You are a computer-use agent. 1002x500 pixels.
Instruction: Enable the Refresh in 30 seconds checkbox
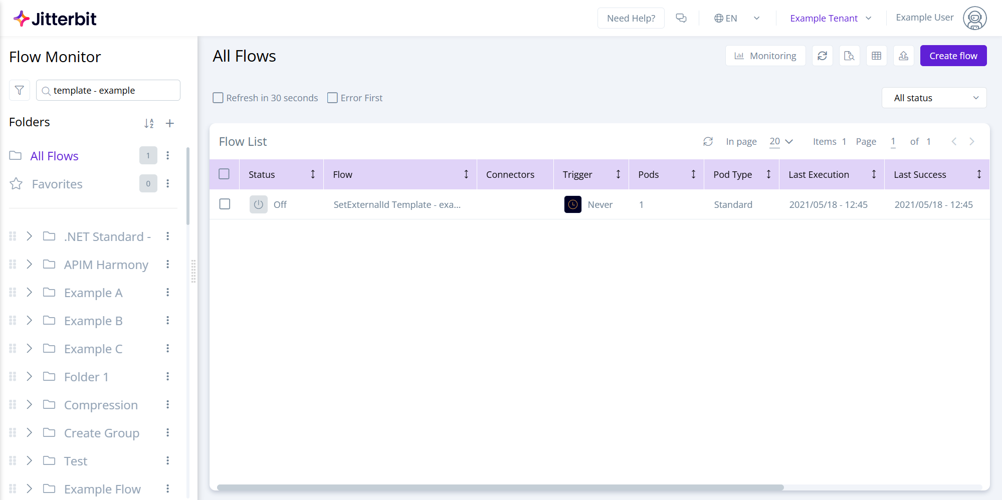coord(218,98)
